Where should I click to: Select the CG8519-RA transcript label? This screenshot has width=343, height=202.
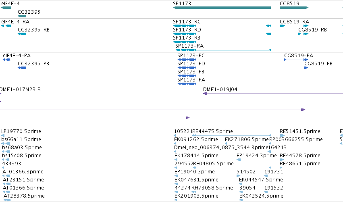295,22
